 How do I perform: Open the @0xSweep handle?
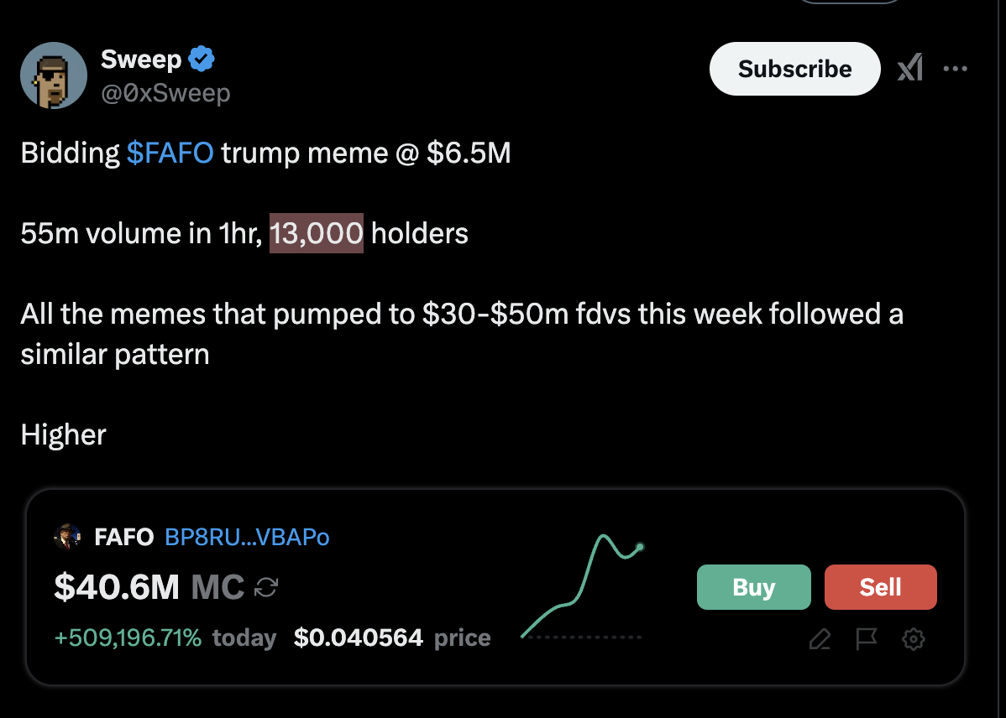point(165,94)
